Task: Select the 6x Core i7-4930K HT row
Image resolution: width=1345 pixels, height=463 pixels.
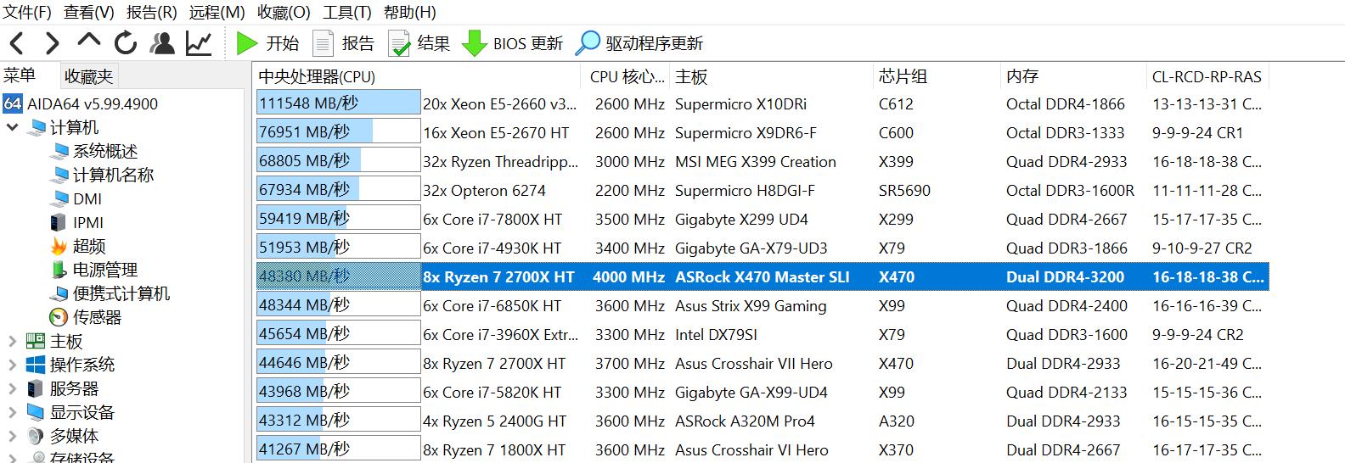Action: click(762, 248)
